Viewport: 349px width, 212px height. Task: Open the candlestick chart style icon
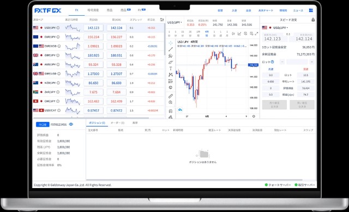tap(233, 34)
